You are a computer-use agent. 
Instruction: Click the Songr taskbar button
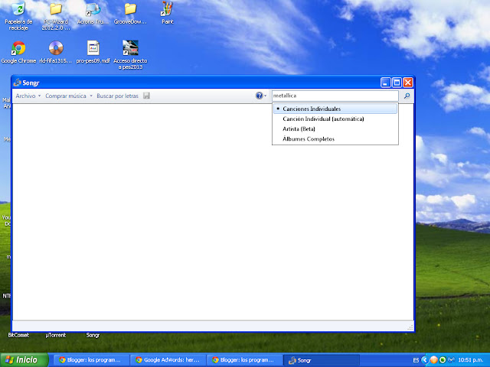[322, 360]
